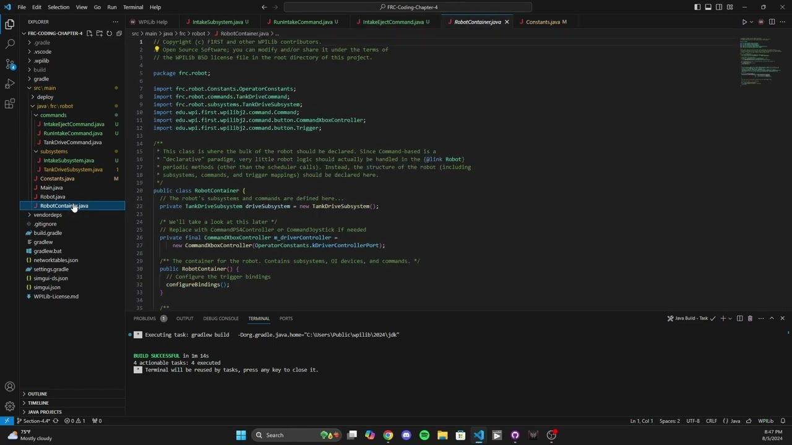Create a new terminal with plus icon
Viewport: 792px width, 445px height.
pyautogui.click(x=723, y=318)
